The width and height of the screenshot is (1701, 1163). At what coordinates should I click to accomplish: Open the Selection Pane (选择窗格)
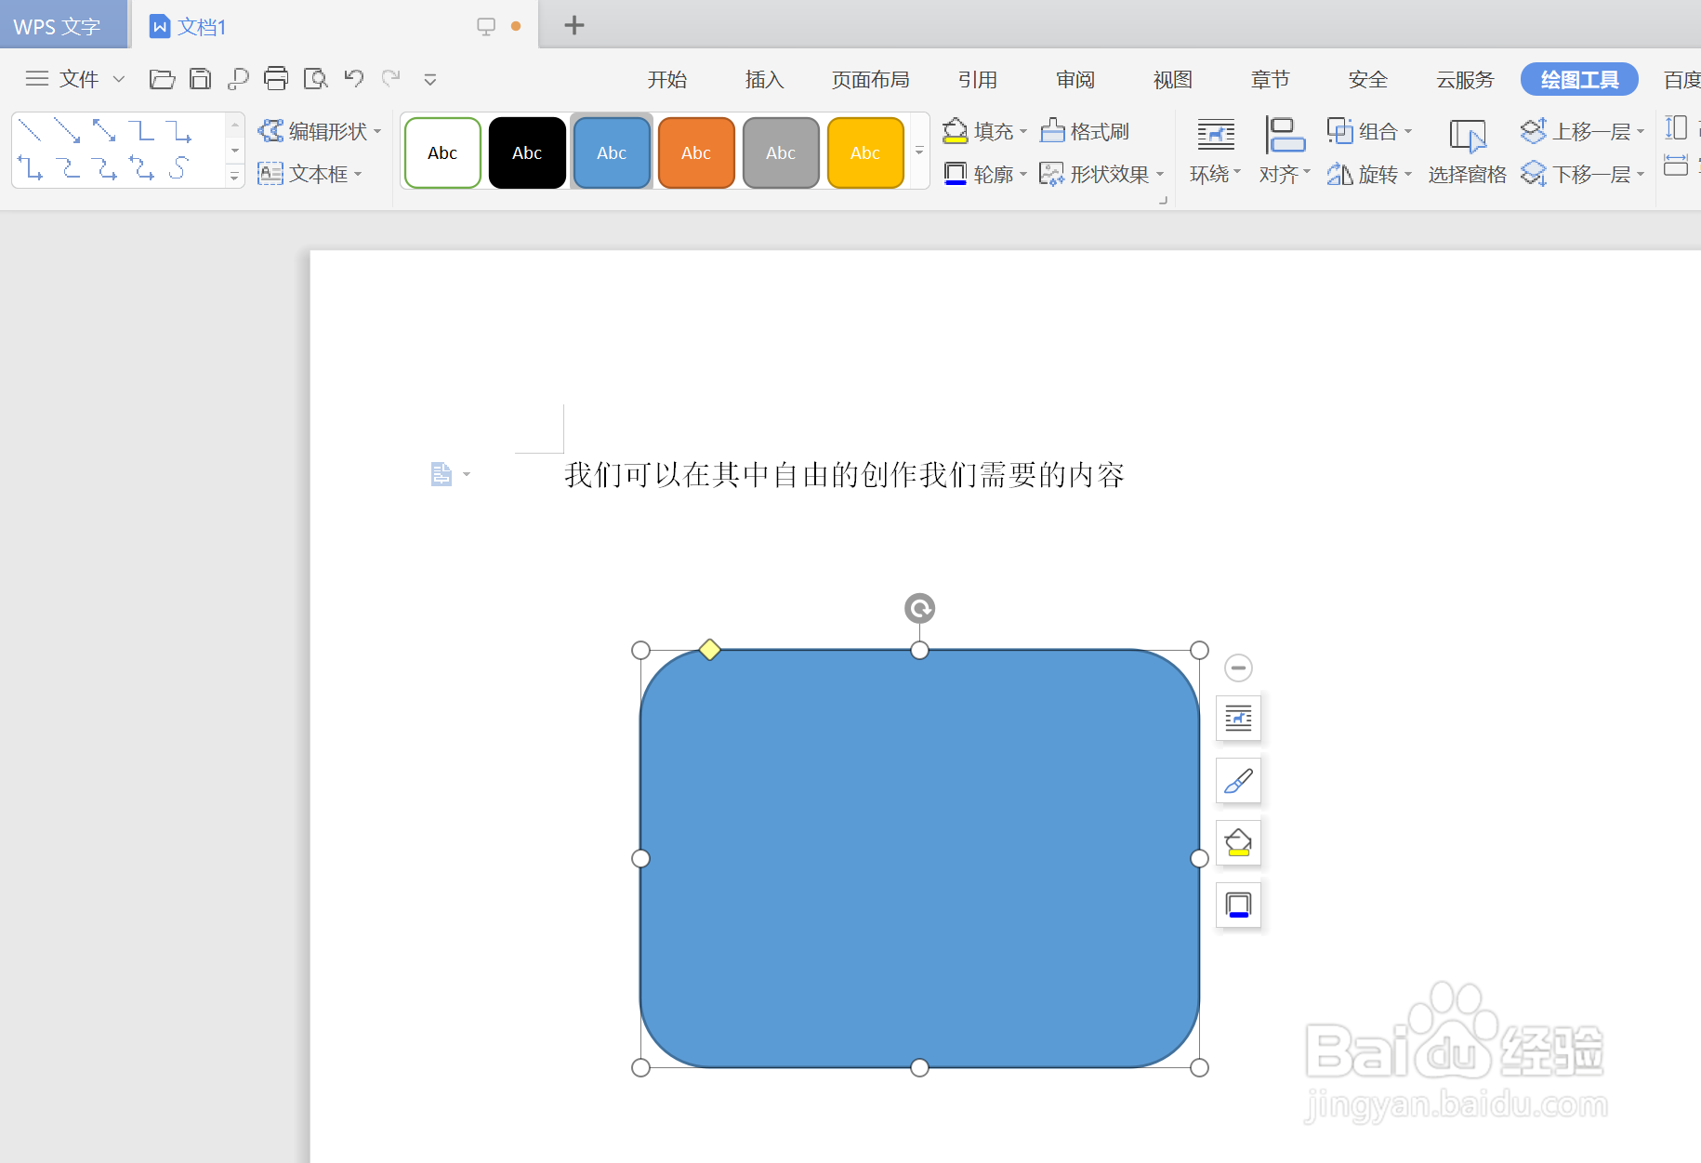(1467, 152)
